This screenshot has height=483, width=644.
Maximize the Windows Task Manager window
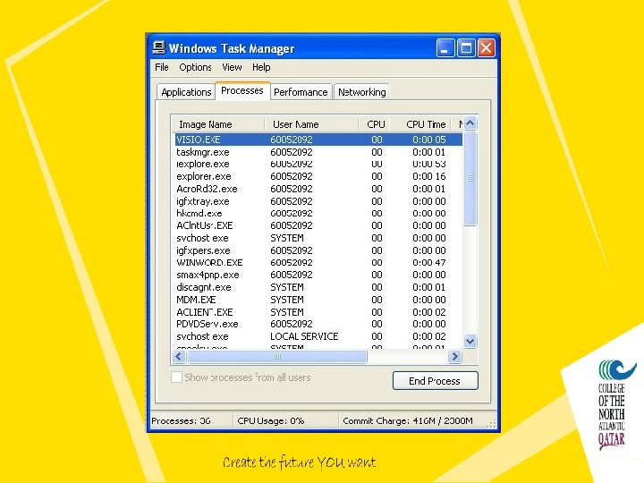coord(466,48)
